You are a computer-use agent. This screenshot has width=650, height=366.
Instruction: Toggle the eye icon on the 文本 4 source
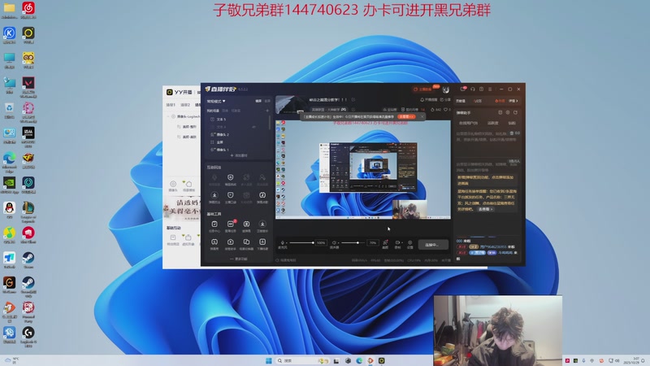[254, 127]
